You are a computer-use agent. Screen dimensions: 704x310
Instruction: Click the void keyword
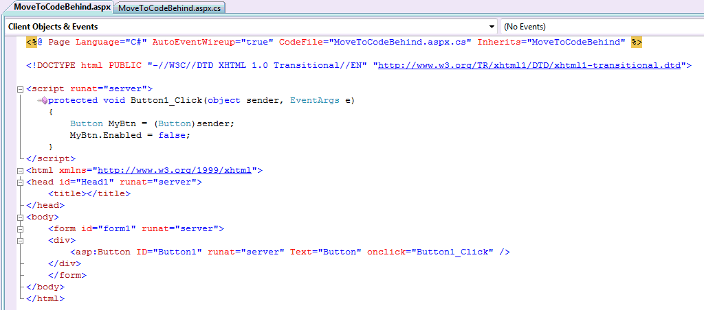113,100
